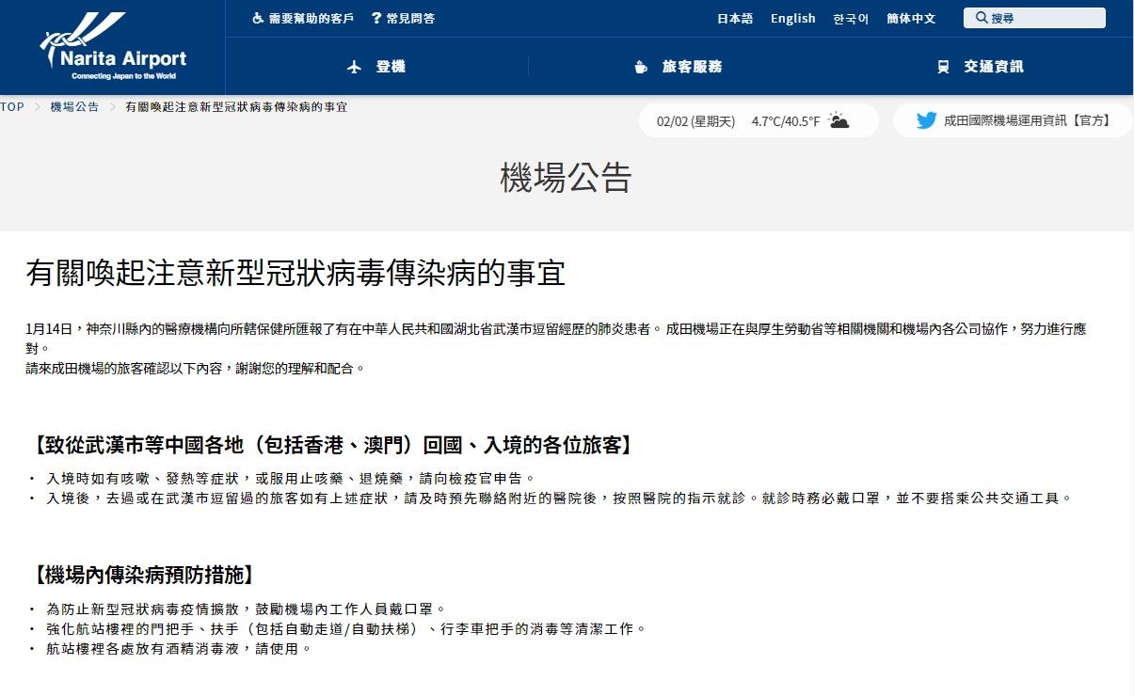Click breadcrumb text 有關喚起注意新型冠狀病毒傳染病的事宜

pyautogui.click(x=235, y=107)
